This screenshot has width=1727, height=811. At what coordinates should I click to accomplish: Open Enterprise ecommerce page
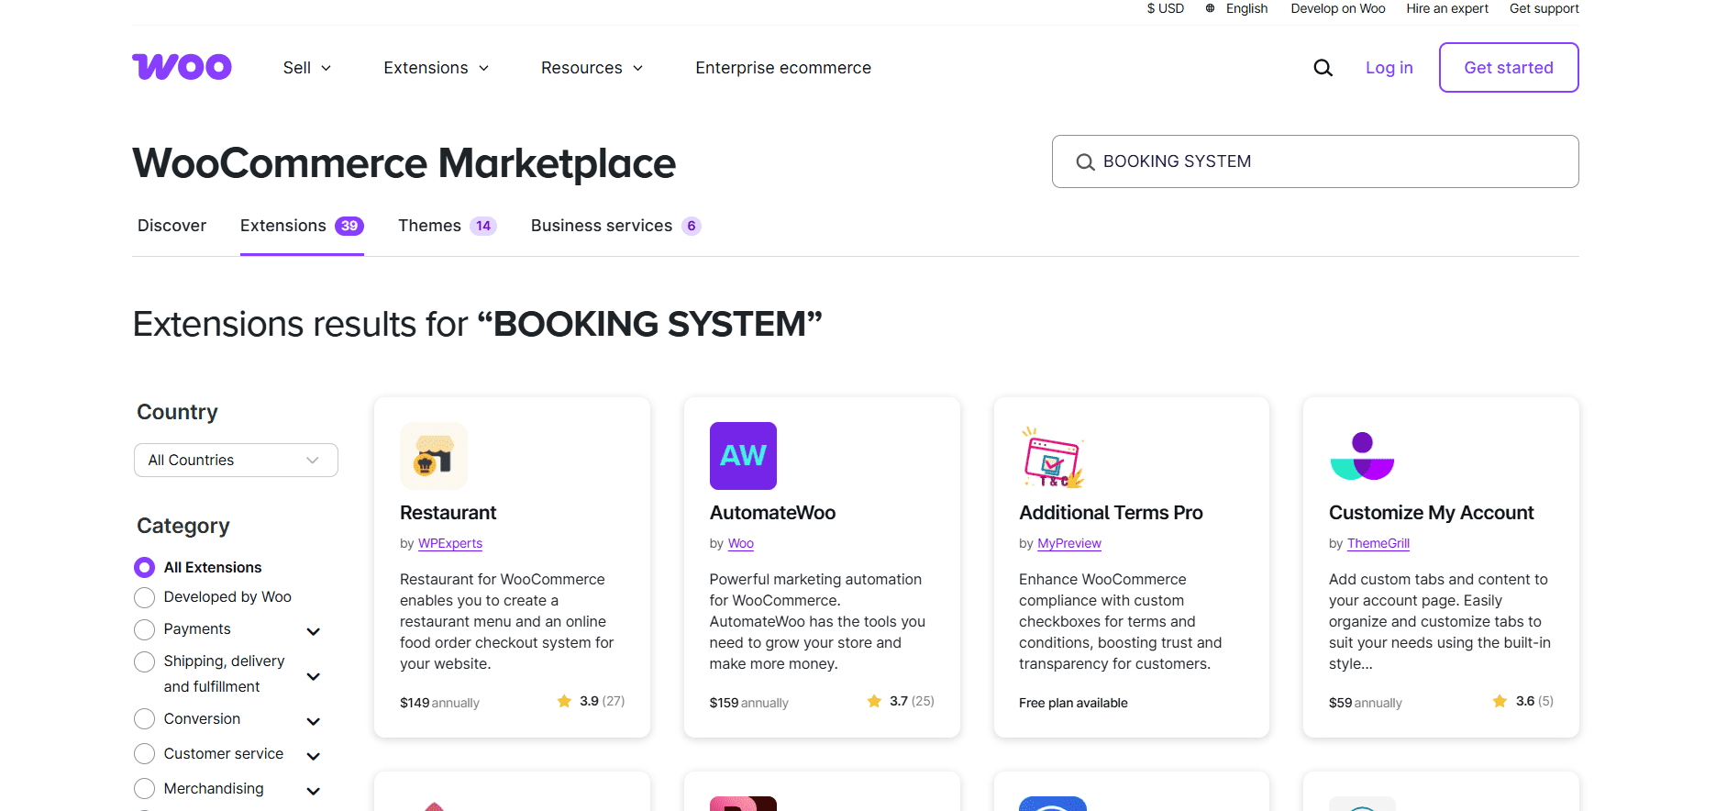point(783,68)
